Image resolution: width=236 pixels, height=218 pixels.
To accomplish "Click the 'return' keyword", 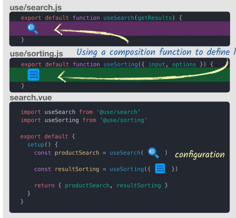I will pos(45,185).
